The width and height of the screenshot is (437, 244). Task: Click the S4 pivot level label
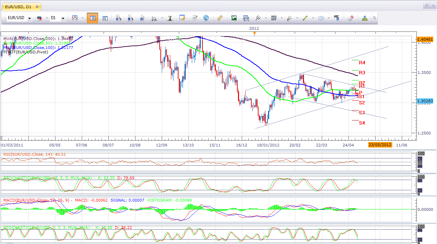[x=362, y=123]
